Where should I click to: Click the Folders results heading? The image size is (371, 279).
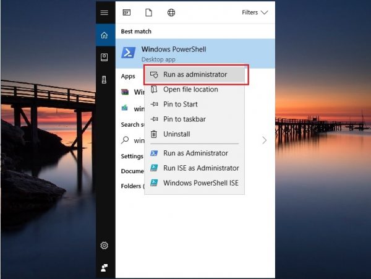132,186
